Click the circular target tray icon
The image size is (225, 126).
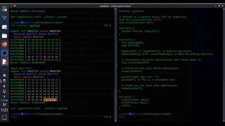[x=5, y=75]
